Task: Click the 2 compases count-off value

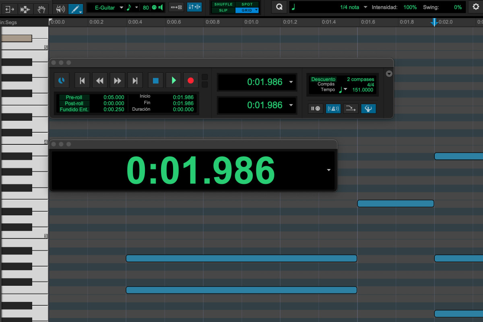Action: click(x=361, y=79)
